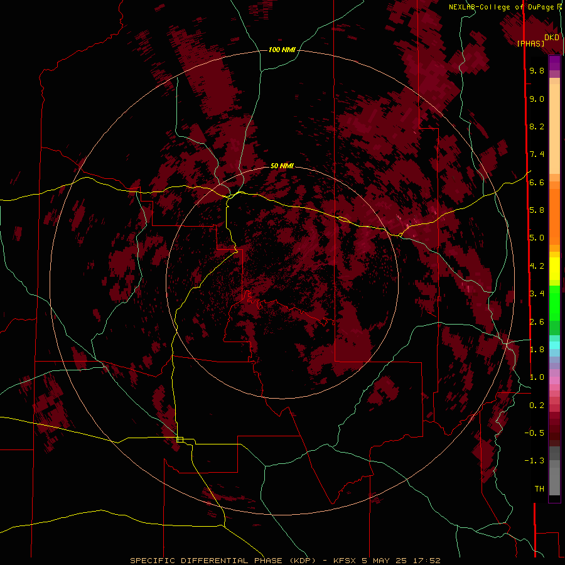Click the 9.0 legend value
565x565 pixels.
point(537,99)
